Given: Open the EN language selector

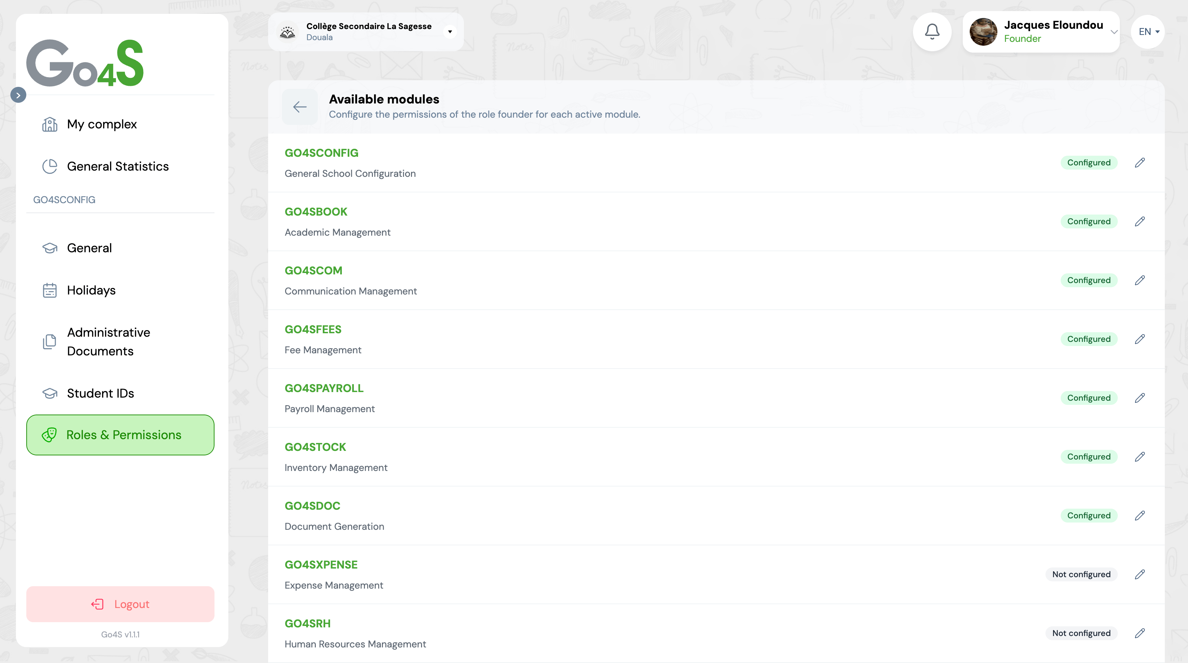Looking at the screenshot, I should 1148,32.
